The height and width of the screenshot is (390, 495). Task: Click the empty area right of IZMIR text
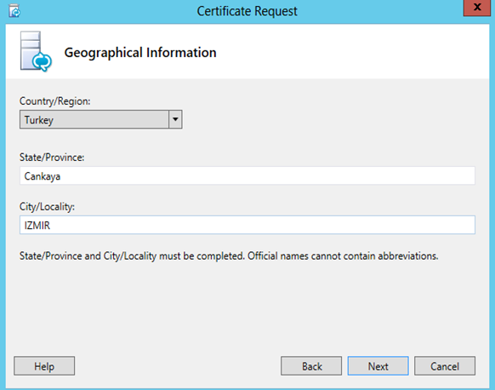tap(263, 225)
